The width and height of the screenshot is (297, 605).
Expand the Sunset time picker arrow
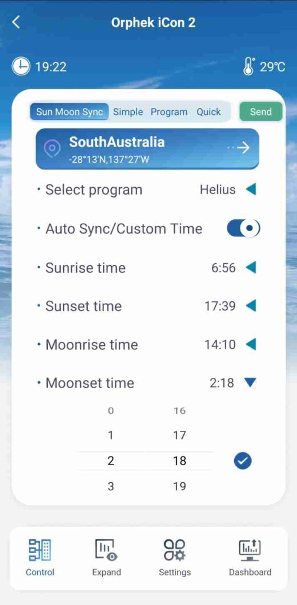point(251,306)
